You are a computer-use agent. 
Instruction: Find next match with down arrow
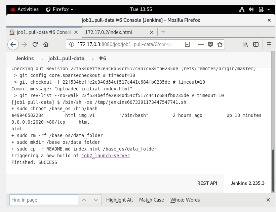click(x=96, y=200)
